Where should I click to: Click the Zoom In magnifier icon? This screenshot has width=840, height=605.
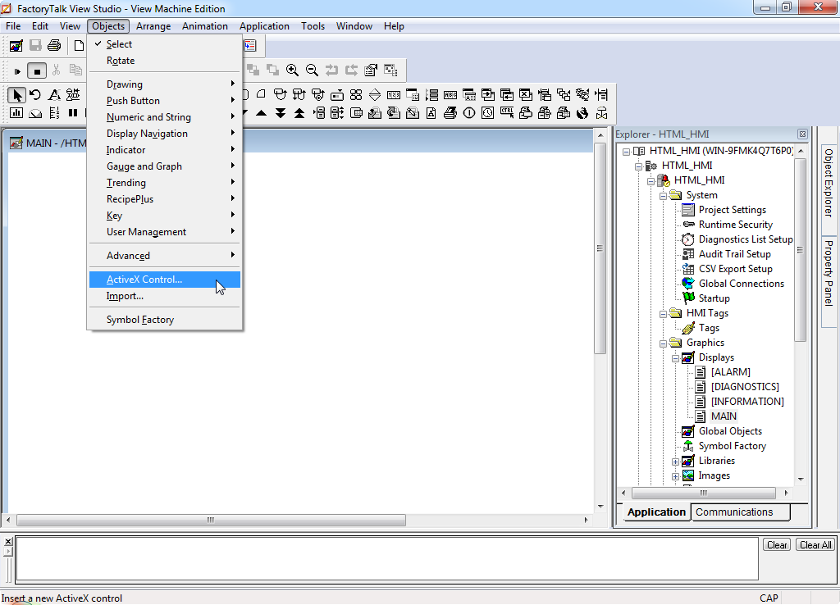tap(292, 71)
